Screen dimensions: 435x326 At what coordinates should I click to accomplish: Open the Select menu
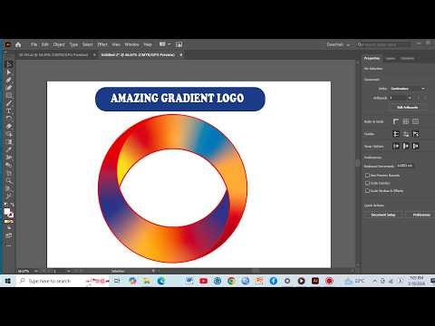coord(88,44)
